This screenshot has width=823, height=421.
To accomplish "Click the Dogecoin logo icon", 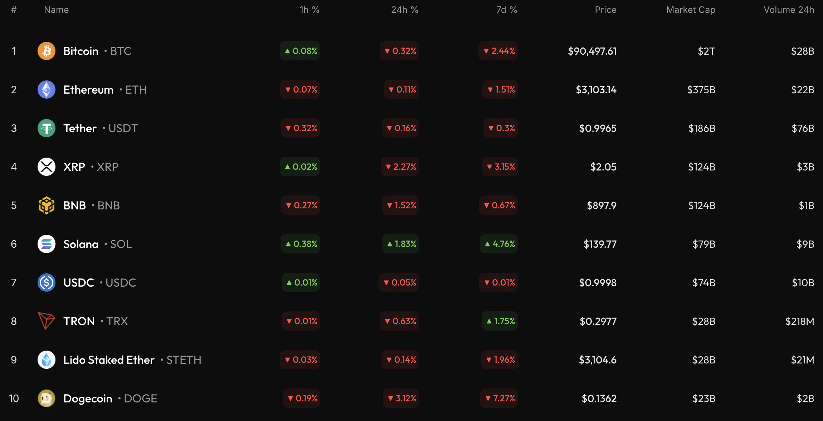I will 47,398.
